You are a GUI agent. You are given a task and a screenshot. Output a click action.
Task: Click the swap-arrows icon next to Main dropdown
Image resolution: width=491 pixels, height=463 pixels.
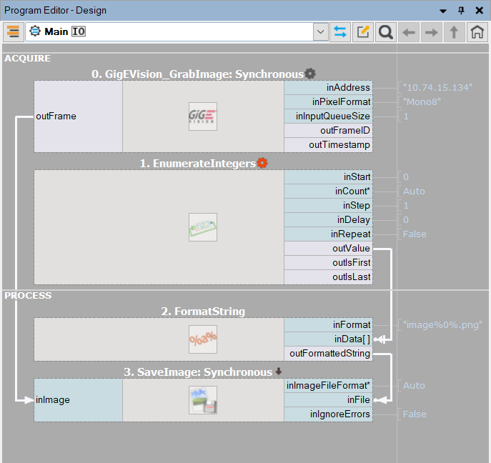(x=341, y=32)
